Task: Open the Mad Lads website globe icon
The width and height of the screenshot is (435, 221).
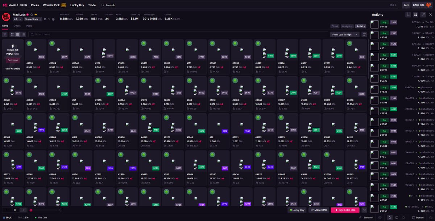Action: [53, 19]
